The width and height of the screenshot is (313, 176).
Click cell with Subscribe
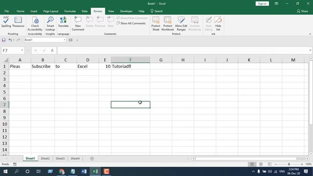click(43, 66)
